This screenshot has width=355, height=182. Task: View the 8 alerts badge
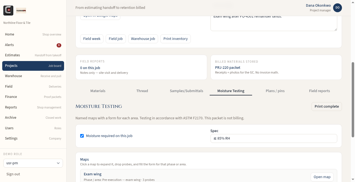pyautogui.click(x=59, y=45)
